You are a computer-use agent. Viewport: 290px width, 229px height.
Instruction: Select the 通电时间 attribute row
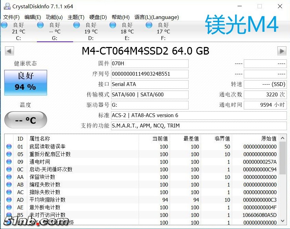click(x=142, y=162)
